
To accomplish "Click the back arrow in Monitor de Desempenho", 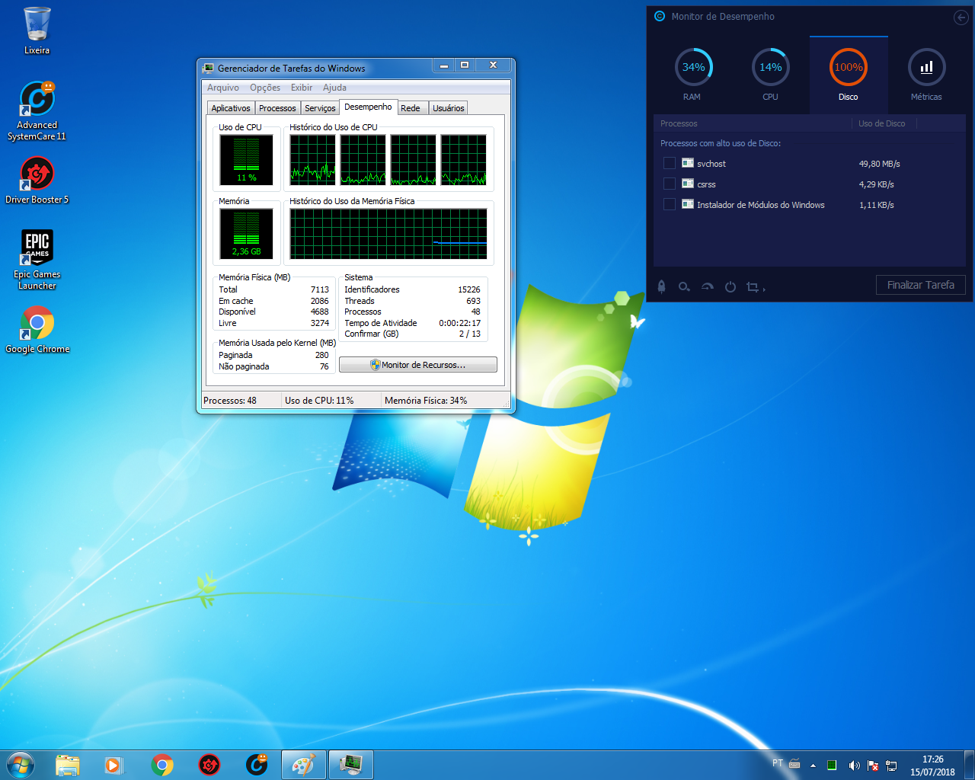I will pyautogui.click(x=961, y=17).
